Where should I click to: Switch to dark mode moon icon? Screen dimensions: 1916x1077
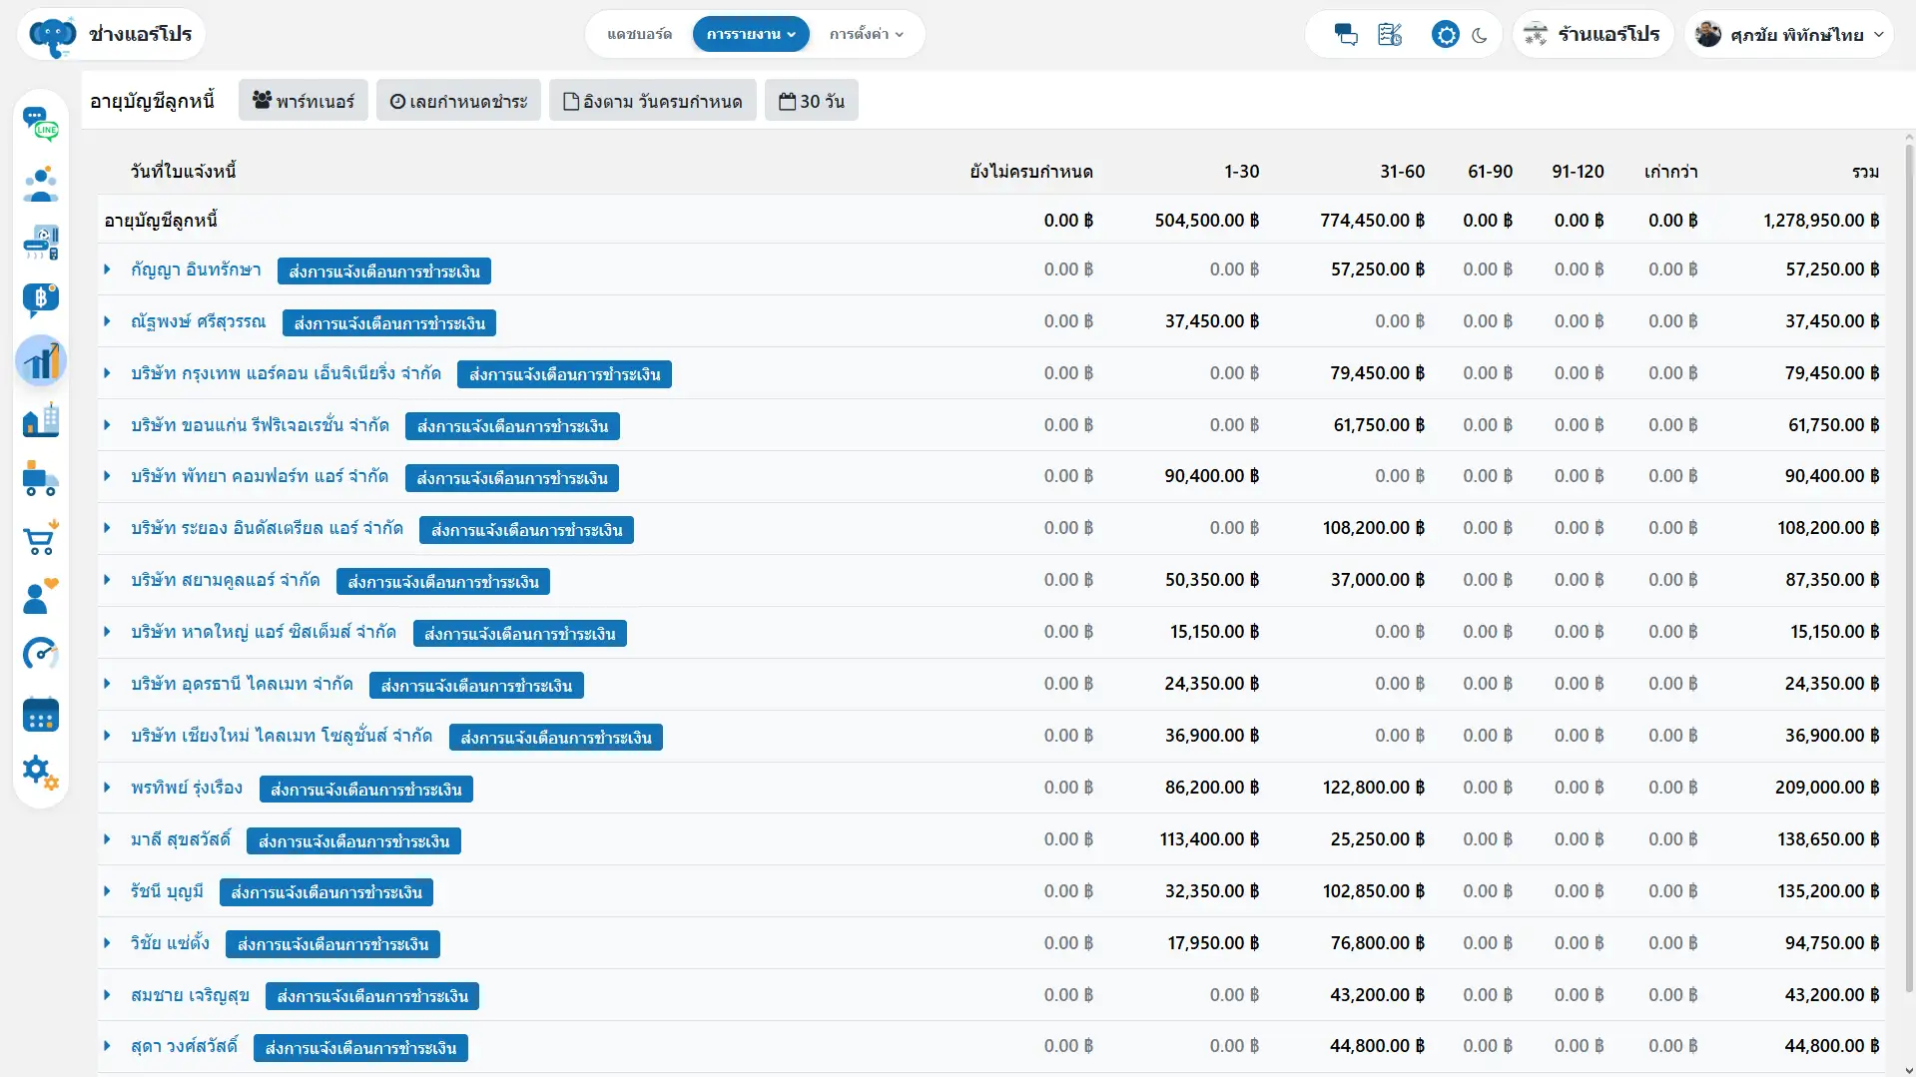click(x=1480, y=35)
